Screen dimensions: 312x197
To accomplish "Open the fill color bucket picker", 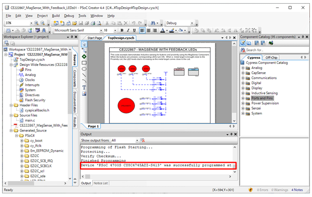I will click(180, 30).
